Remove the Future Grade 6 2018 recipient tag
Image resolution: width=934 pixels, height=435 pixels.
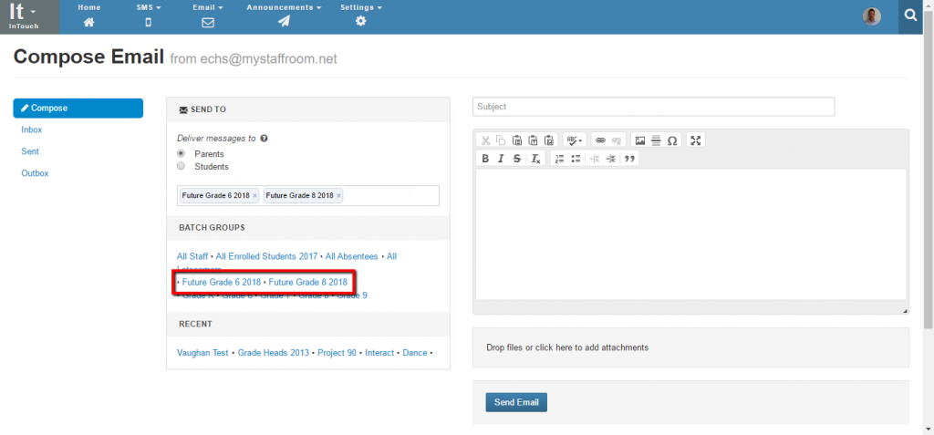click(255, 195)
